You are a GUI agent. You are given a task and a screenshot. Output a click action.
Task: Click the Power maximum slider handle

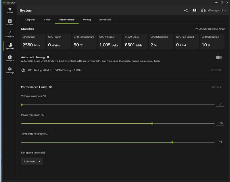click(152, 123)
